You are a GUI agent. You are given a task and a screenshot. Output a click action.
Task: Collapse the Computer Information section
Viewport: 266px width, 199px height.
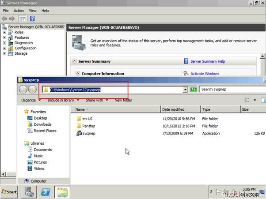pyautogui.click(x=78, y=73)
